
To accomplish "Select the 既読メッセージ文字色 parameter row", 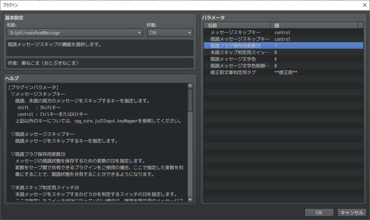I will 283,59.
